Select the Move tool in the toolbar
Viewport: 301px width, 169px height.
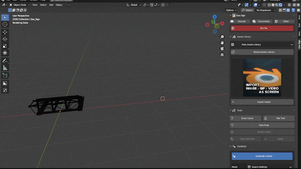pyautogui.click(x=5, y=32)
